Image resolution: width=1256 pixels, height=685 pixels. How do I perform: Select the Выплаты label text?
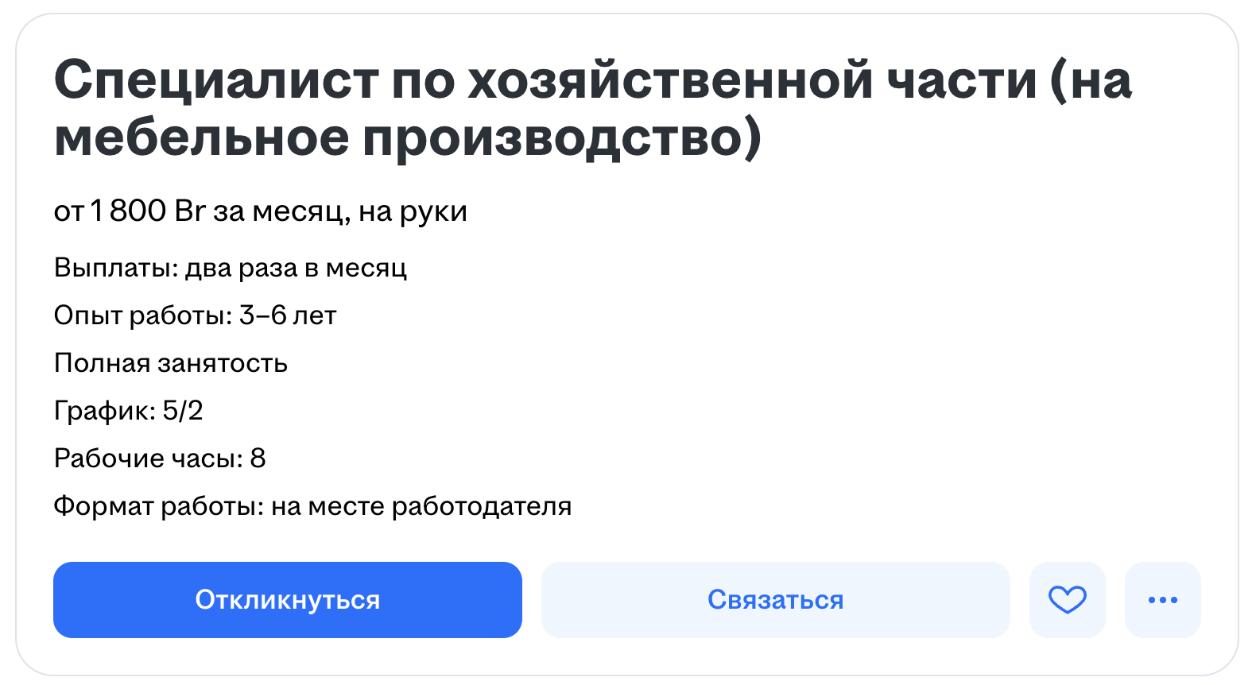pos(115,269)
